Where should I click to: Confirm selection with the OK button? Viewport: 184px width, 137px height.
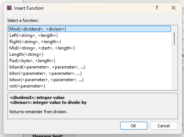point(134,126)
